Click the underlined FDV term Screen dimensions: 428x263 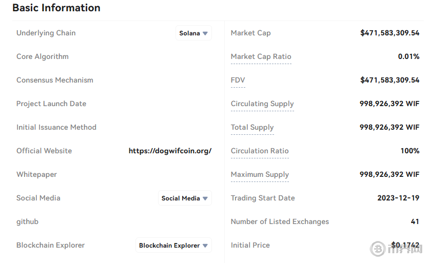(x=238, y=80)
